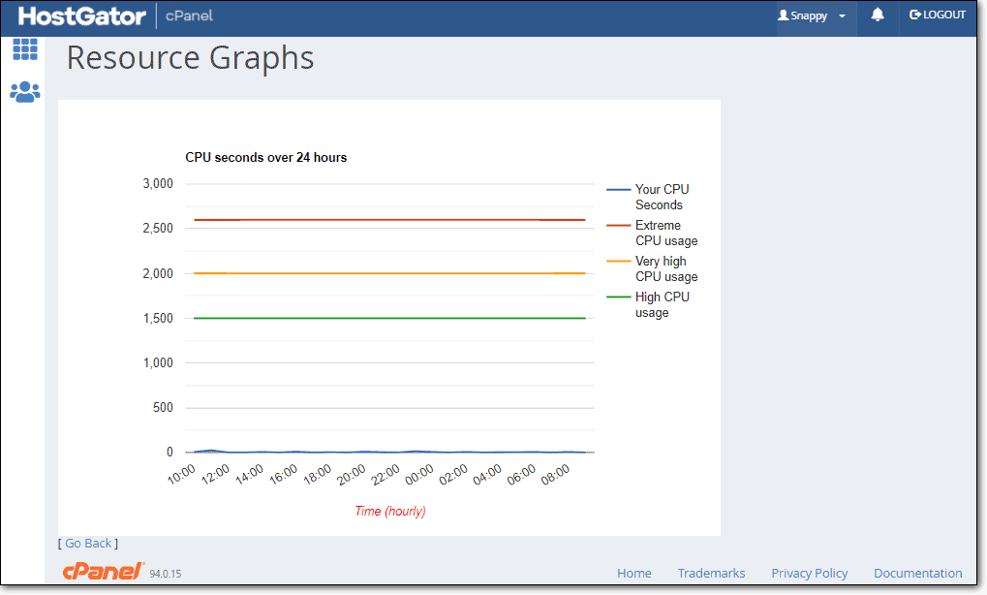Select the Very high CPU usage legend entry
The image size is (987, 595).
[653, 268]
